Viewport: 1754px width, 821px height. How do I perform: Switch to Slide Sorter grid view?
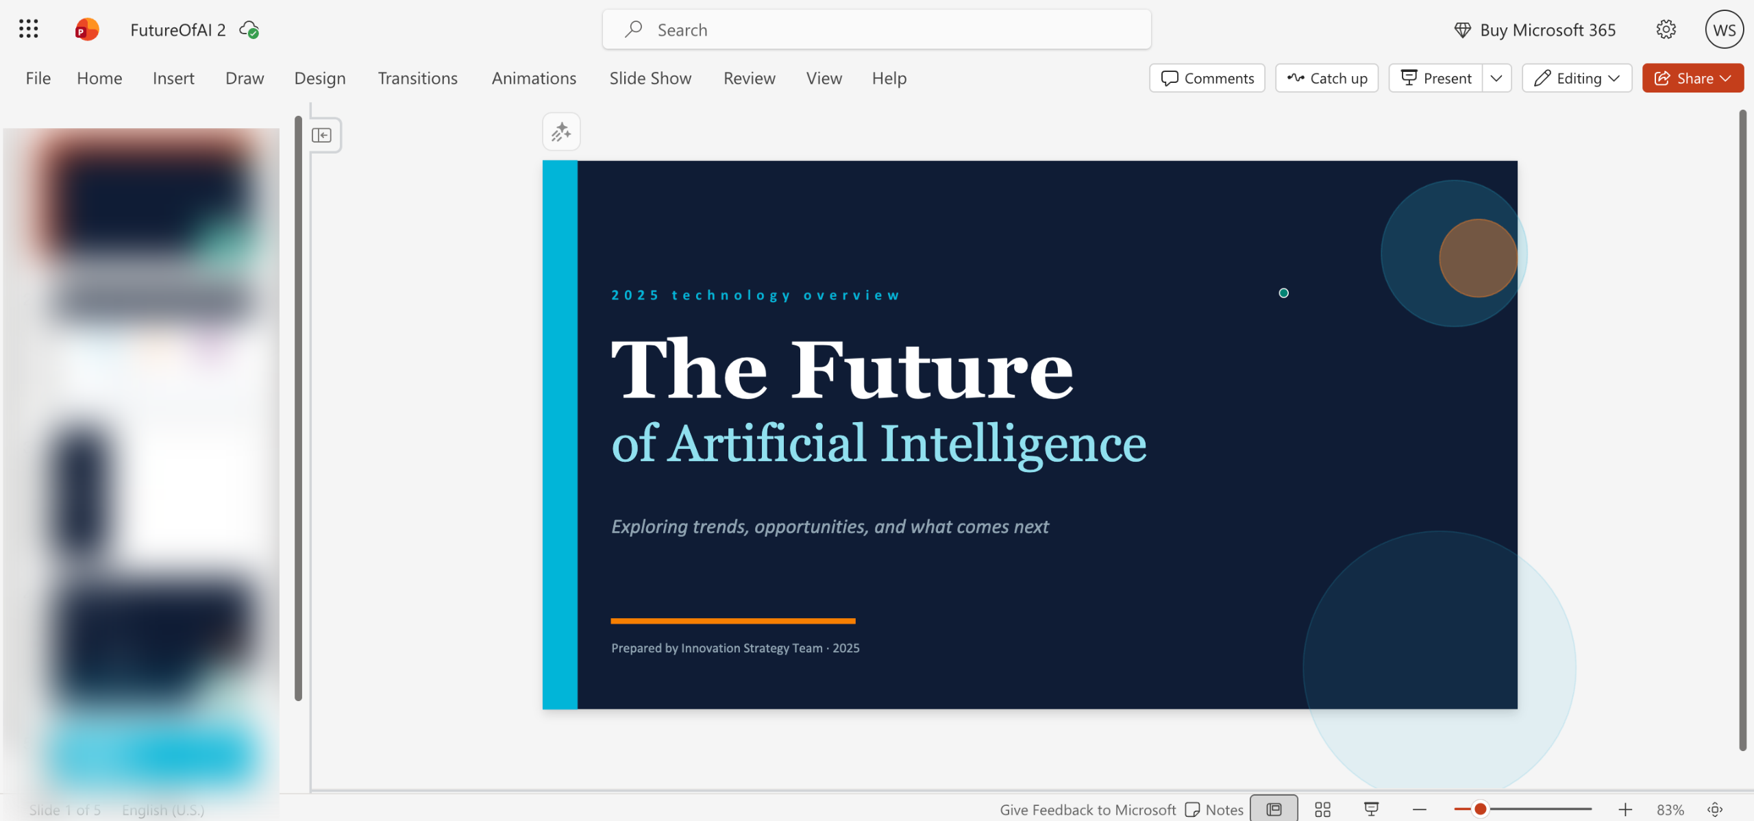pos(1322,809)
